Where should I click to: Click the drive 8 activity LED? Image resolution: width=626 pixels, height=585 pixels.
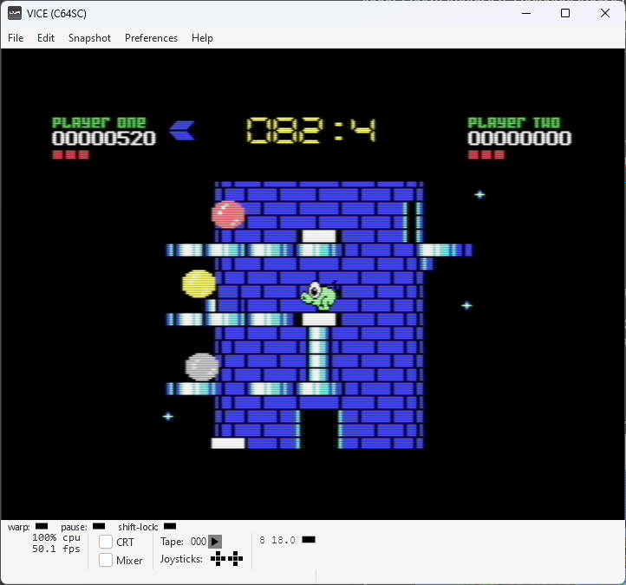309,540
